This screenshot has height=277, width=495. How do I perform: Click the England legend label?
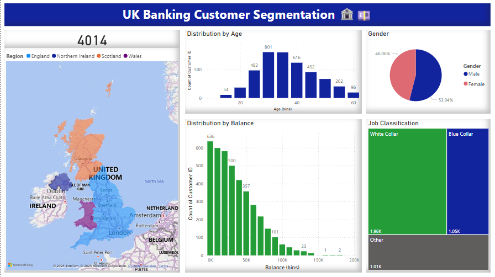(40, 56)
